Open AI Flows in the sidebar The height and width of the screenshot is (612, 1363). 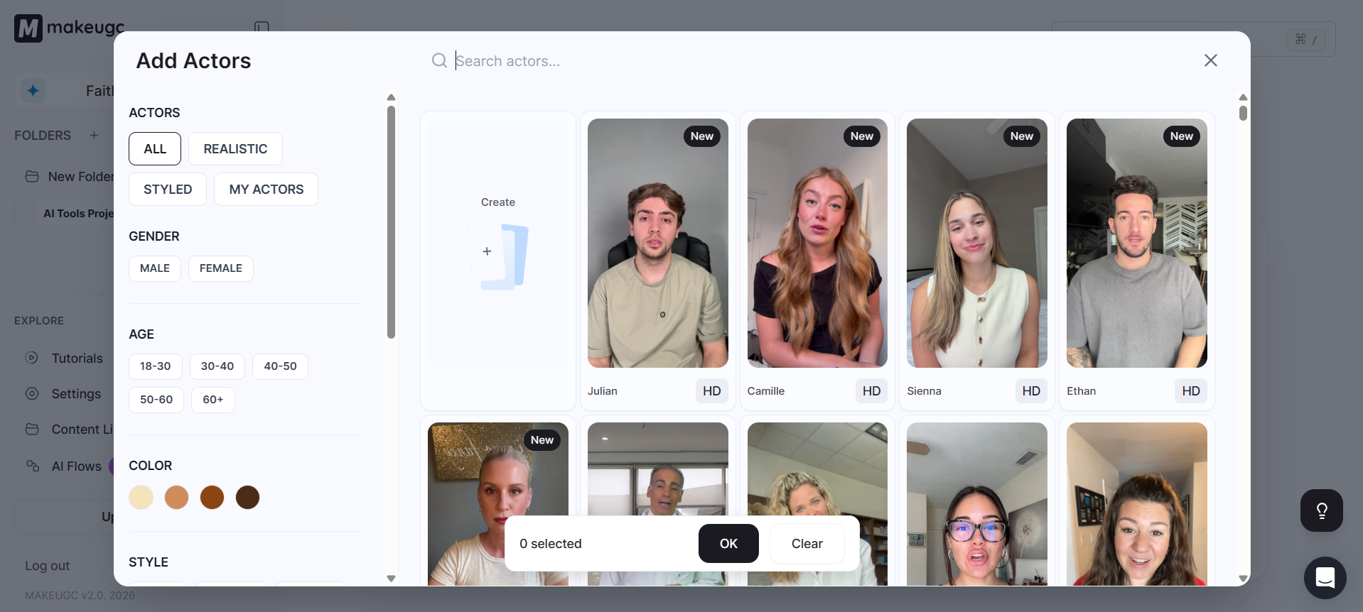pos(77,466)
